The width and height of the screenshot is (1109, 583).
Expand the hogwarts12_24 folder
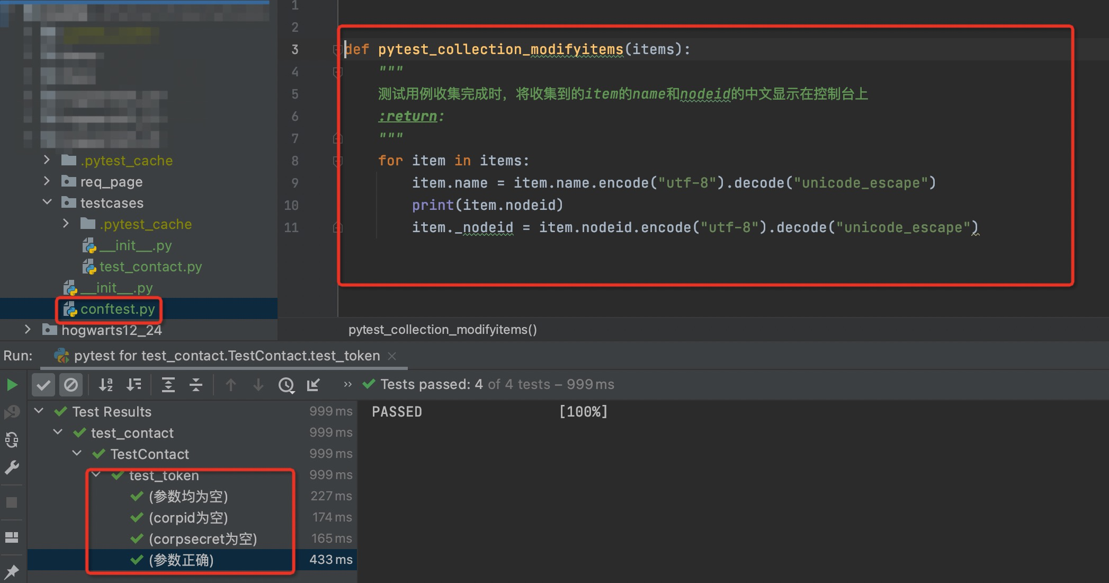28,330
